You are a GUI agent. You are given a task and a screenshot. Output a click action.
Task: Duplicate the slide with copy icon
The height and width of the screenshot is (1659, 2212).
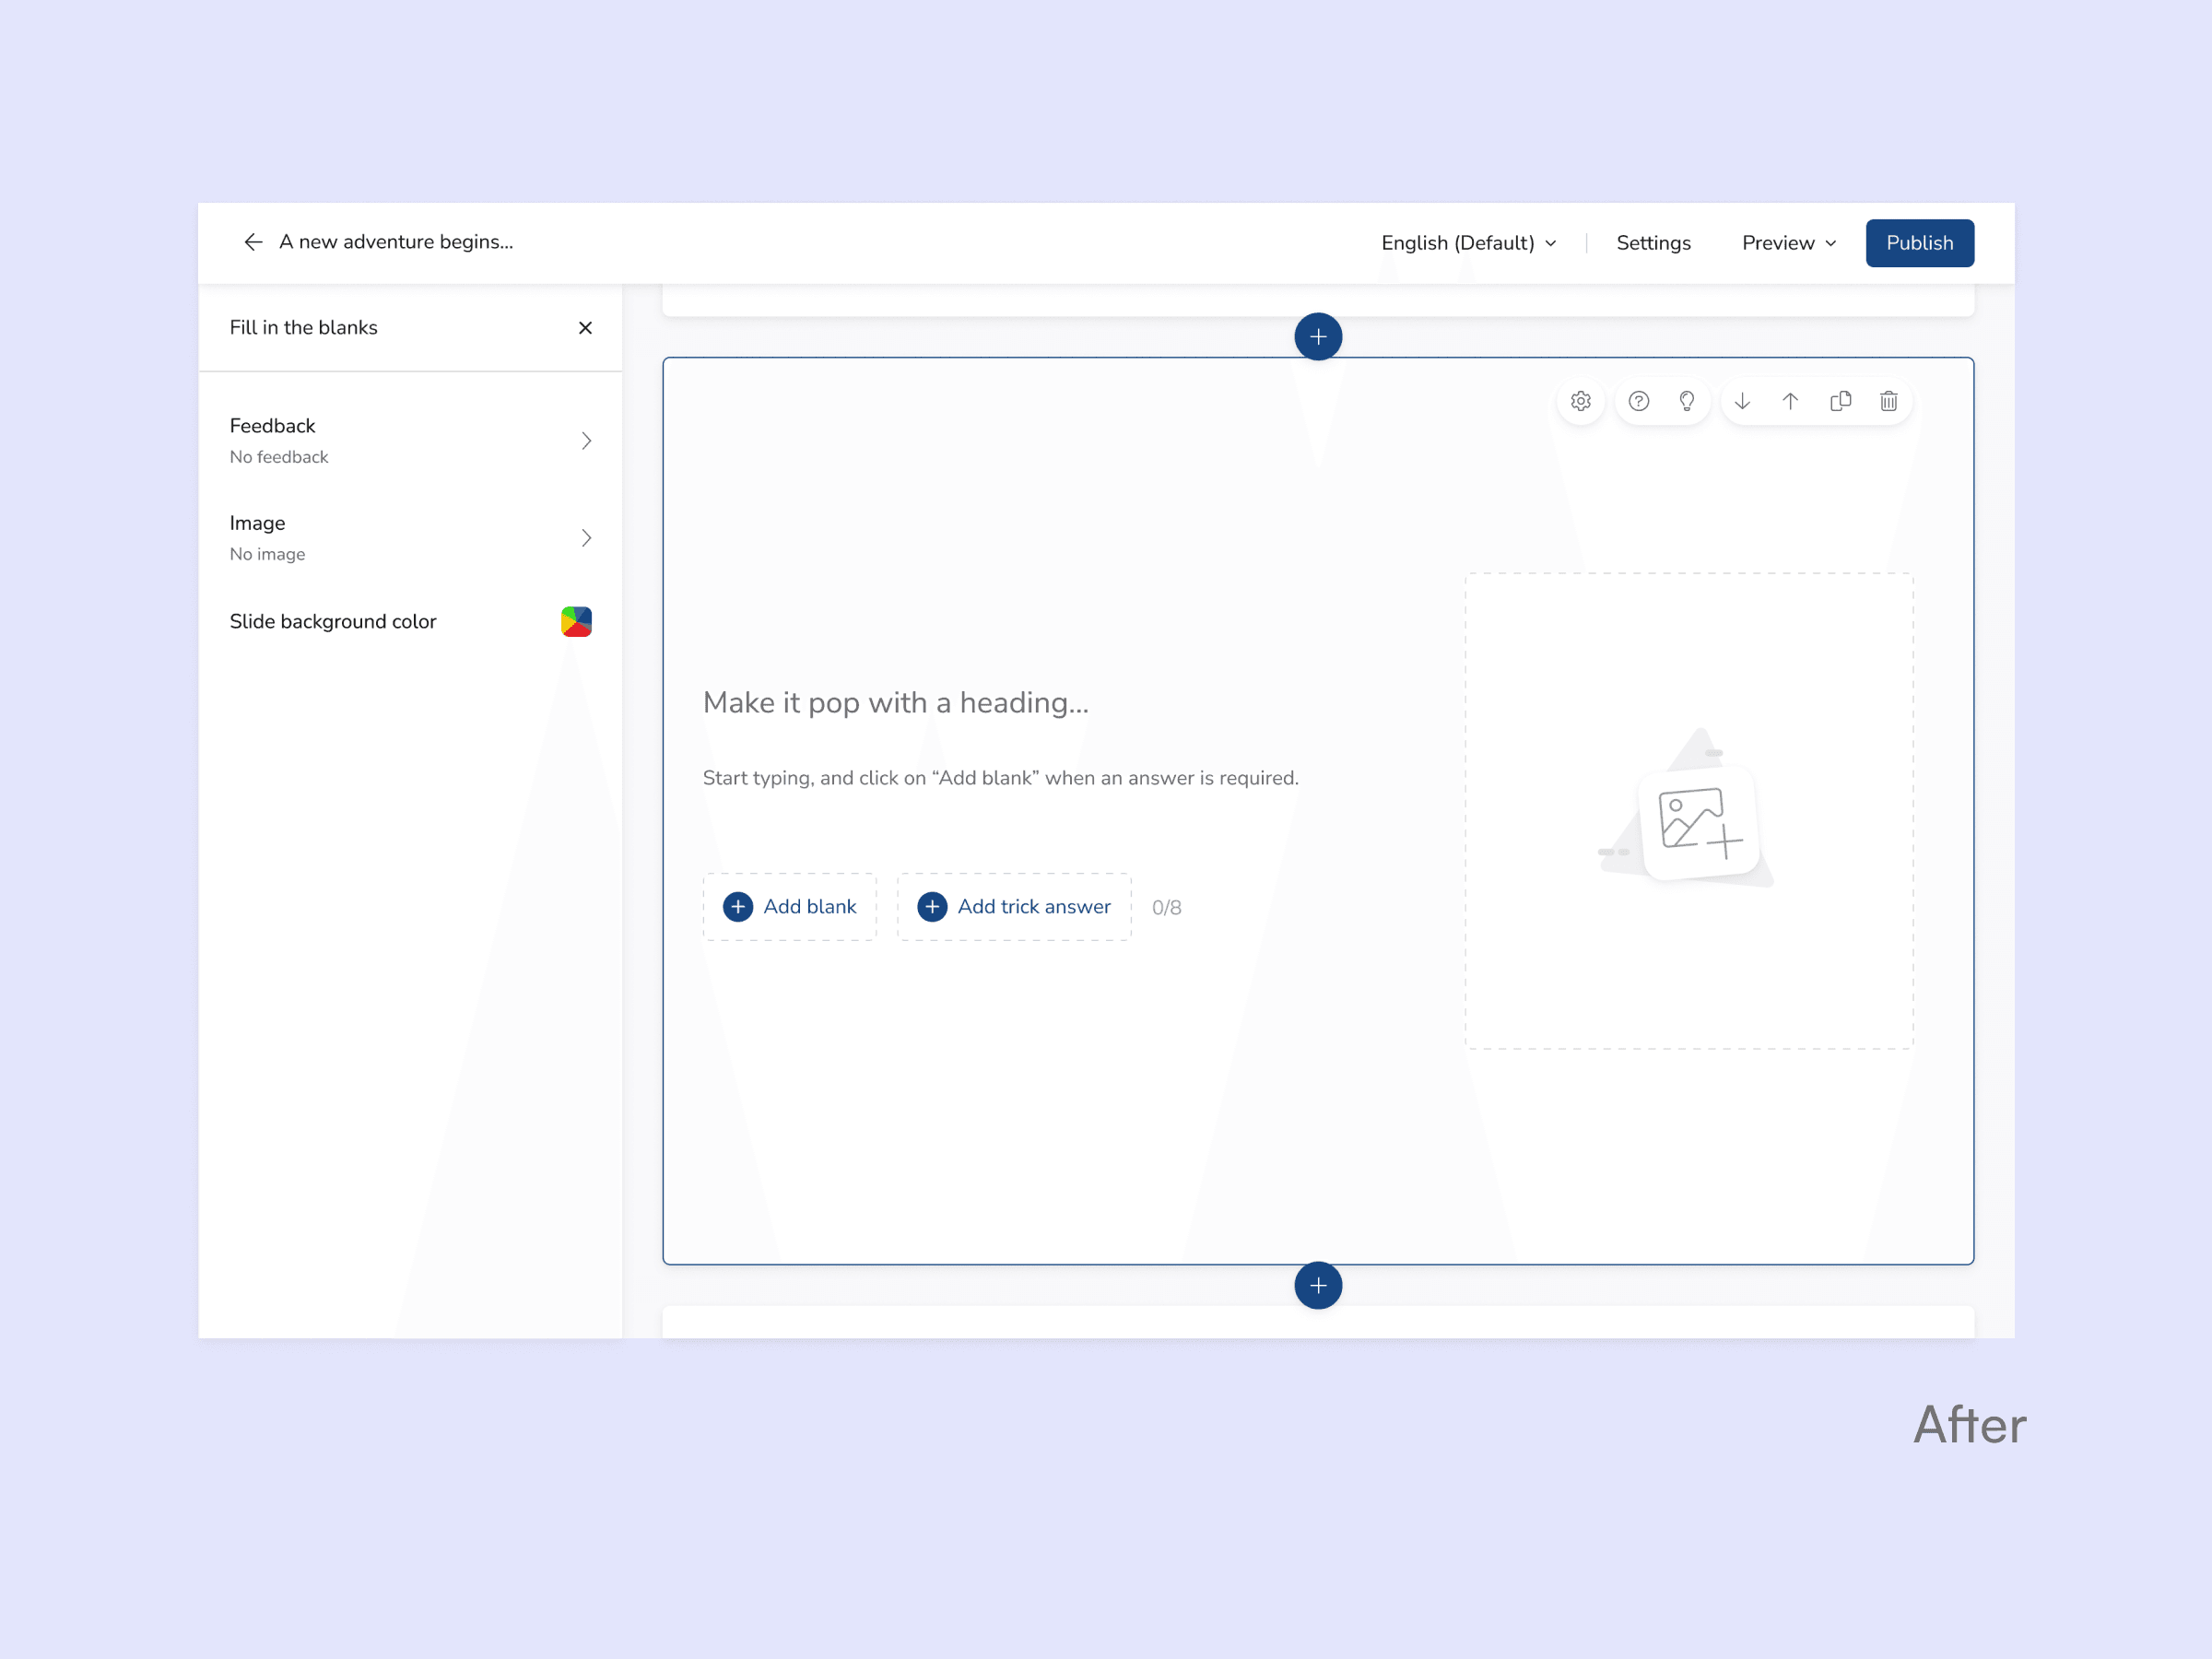1840,401
